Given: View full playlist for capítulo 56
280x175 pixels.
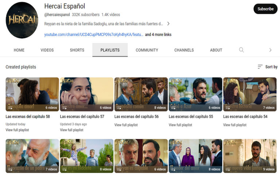Looking at the screenshot, I should pyautogui.click(x=126, y=125).
